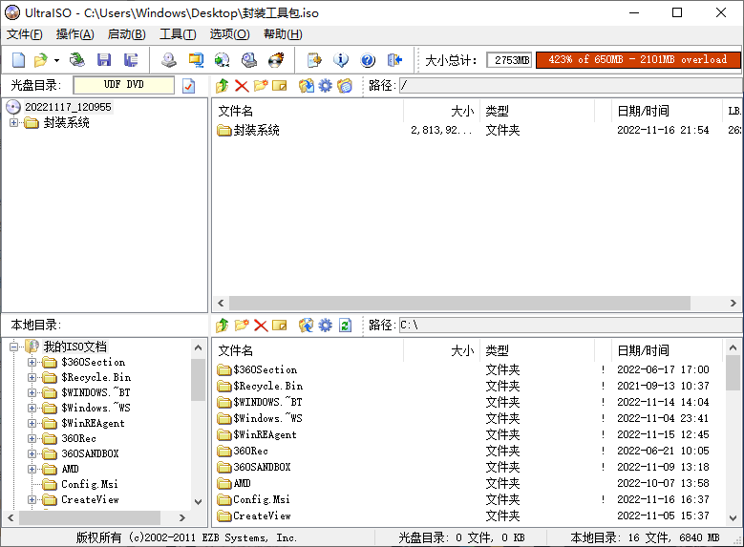Click the New Folder icon in local directory toolbar
This screenshot has width=744, height=547.
[242, 326]
